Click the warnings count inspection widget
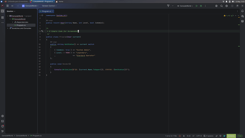 tap(225, 16)
